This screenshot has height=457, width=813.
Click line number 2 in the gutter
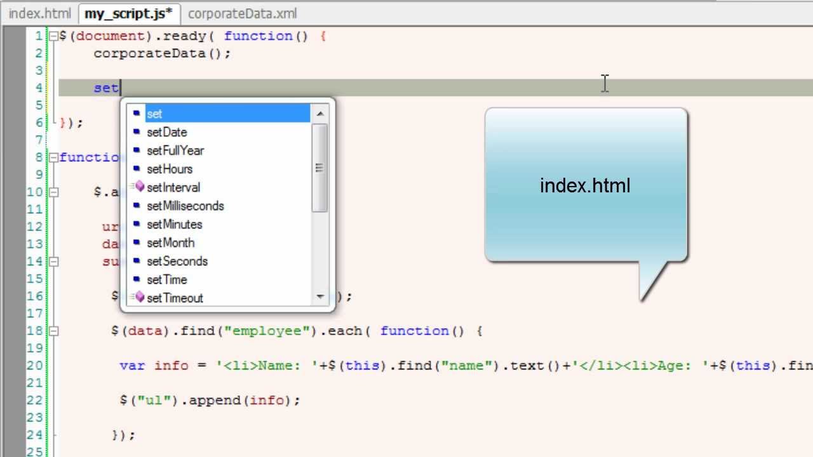(39, 53)
